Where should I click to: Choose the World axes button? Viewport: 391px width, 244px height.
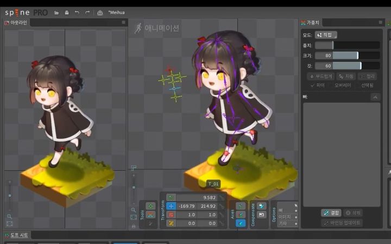[241, 223]
